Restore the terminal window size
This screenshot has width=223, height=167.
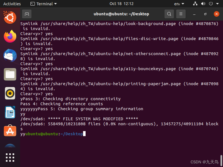point(205,14)
